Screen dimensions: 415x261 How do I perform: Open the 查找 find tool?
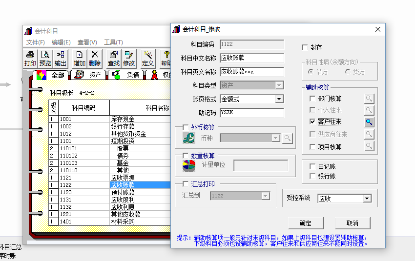pos(114,59)
